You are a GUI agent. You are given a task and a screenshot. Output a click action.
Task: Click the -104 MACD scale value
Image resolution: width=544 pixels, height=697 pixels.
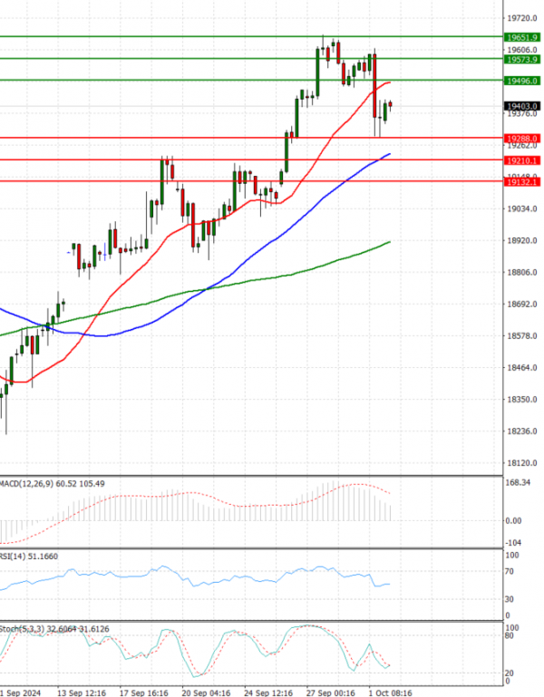tap(513, 543)
